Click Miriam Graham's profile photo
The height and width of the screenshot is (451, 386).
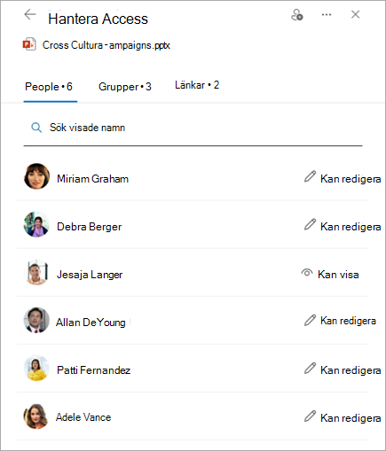[36, 176]
